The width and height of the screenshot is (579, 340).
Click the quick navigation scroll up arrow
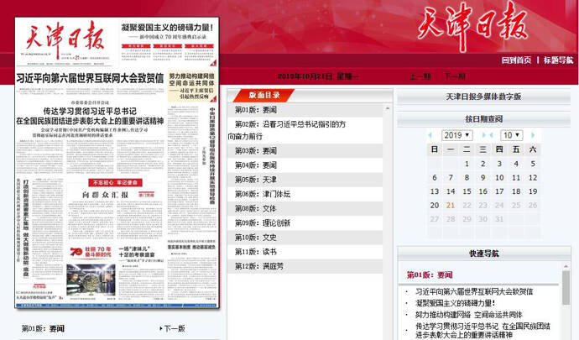[566, 266]
